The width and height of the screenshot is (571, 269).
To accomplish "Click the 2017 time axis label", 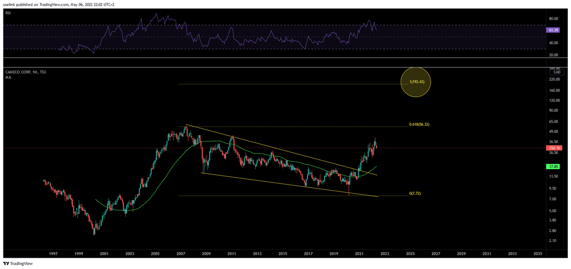I will click(308, 254).
